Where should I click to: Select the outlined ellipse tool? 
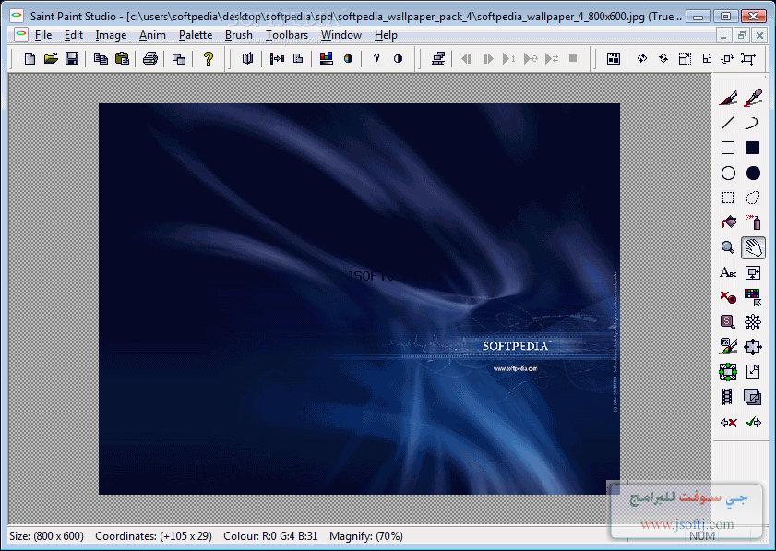pyautogui.click(x=728, y=173)
